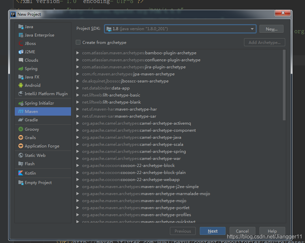Select the Flash icon
Screen dimensions: 305x243
coord(21,164)
